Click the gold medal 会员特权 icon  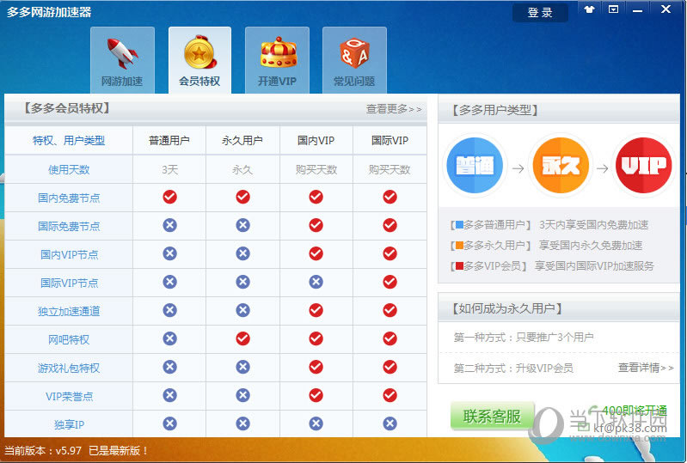click(199, 54)
